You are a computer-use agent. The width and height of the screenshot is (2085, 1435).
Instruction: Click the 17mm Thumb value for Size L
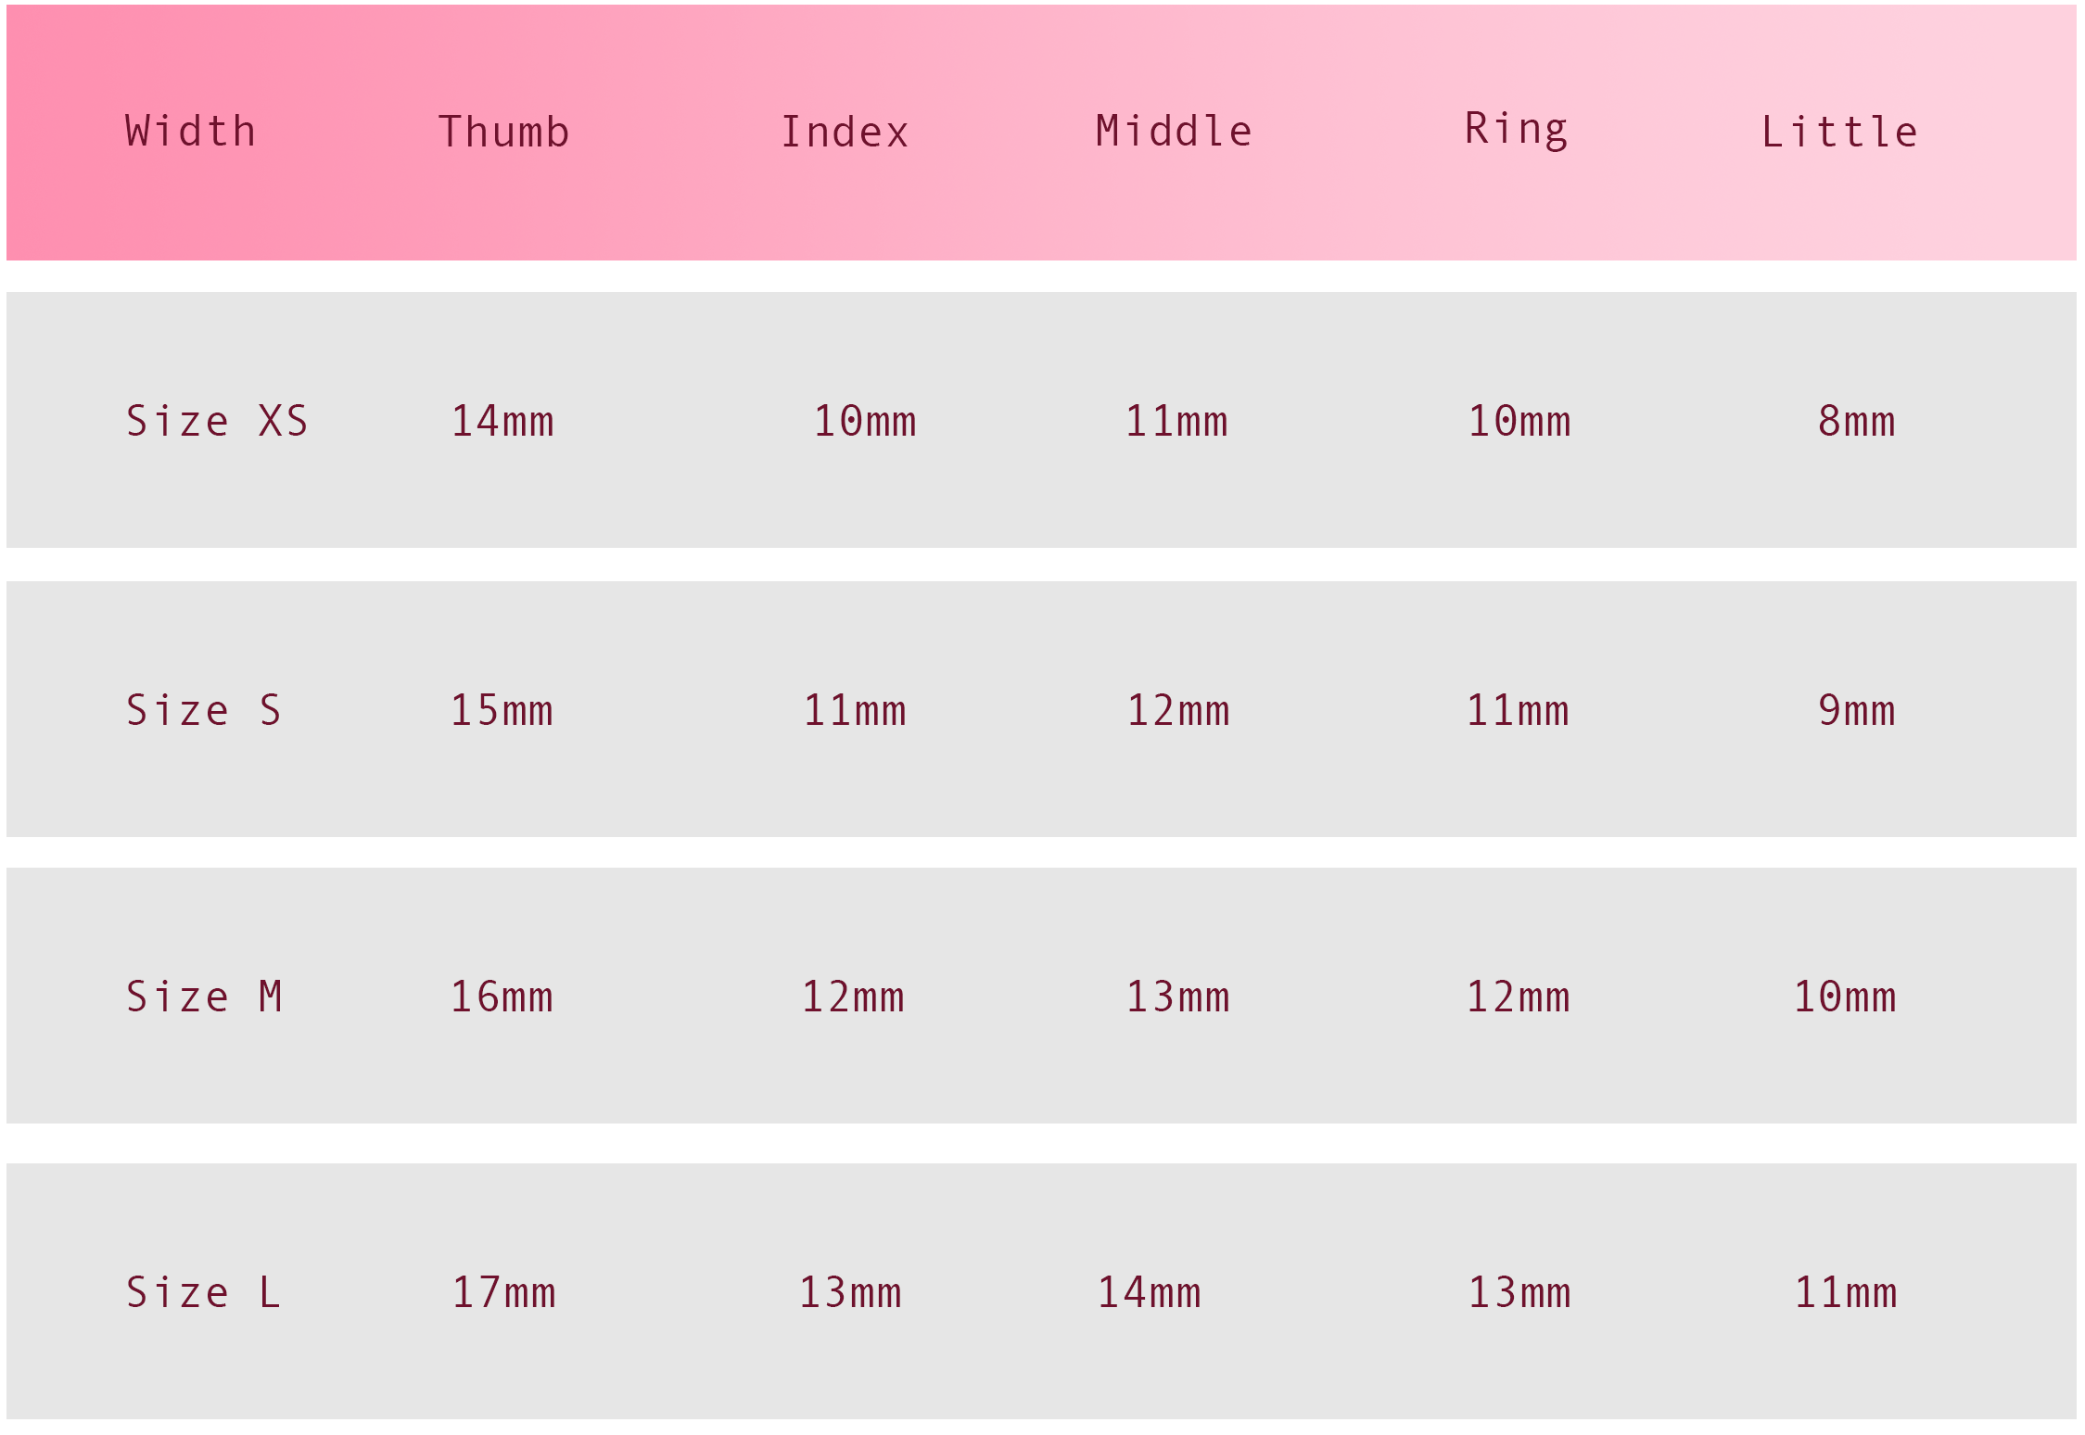tap(503, 1293)
